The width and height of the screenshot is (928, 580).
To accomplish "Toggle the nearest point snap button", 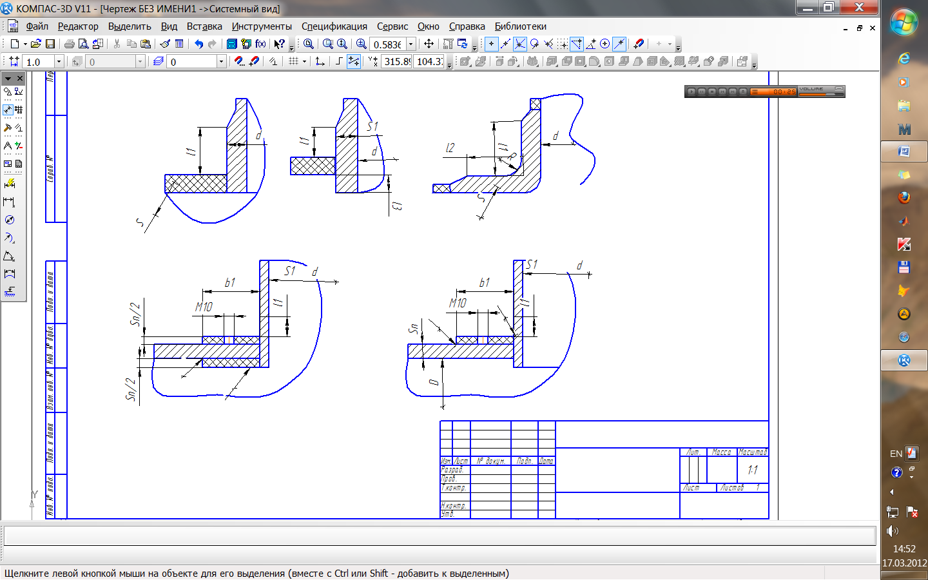I will click(491, 44).
